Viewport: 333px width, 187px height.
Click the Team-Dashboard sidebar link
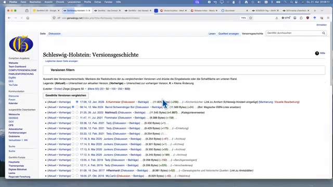[x=17, y=66]
